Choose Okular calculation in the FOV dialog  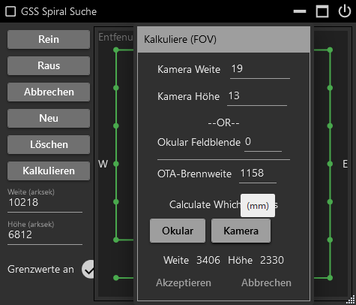[x=178, y=231]
